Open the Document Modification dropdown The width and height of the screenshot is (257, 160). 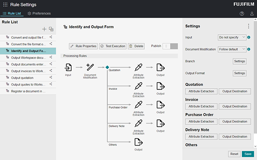232,49
